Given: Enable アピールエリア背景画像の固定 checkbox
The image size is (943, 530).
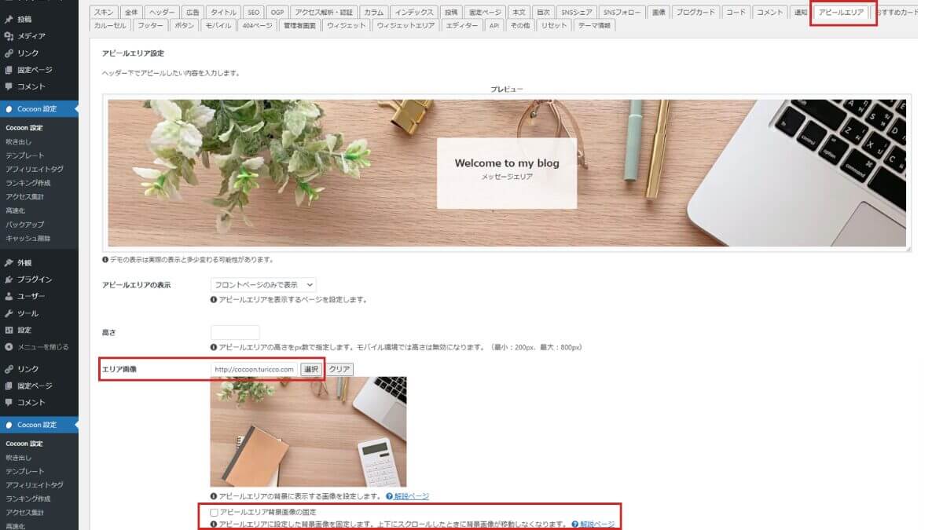Looking at the screenshot, I should [x=215, y=512].
